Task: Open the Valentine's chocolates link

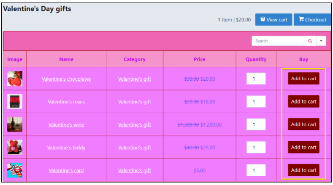Action: pyautogui.click(x=66, y=79)
